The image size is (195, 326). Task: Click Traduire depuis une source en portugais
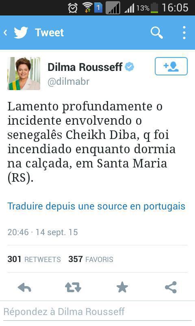pos(96,206)
